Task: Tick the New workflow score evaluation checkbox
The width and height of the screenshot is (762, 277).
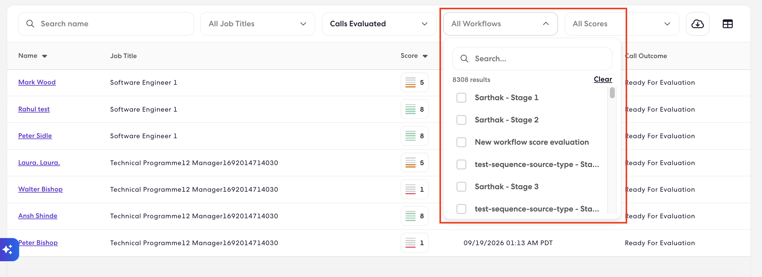Action: pos(461,142)
